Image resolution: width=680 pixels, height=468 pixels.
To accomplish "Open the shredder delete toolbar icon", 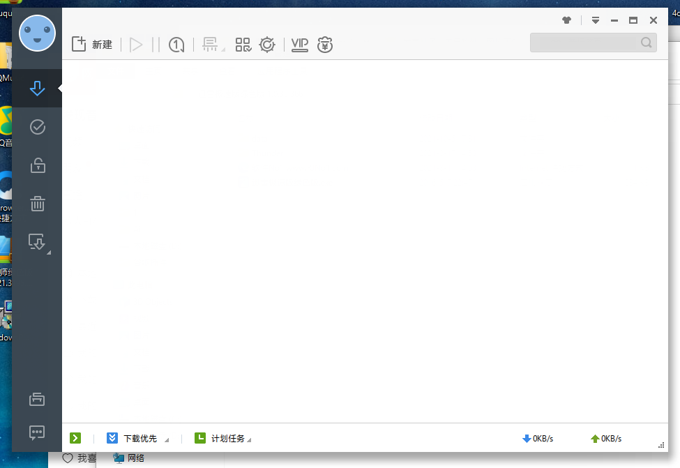I will click(211, 44).
